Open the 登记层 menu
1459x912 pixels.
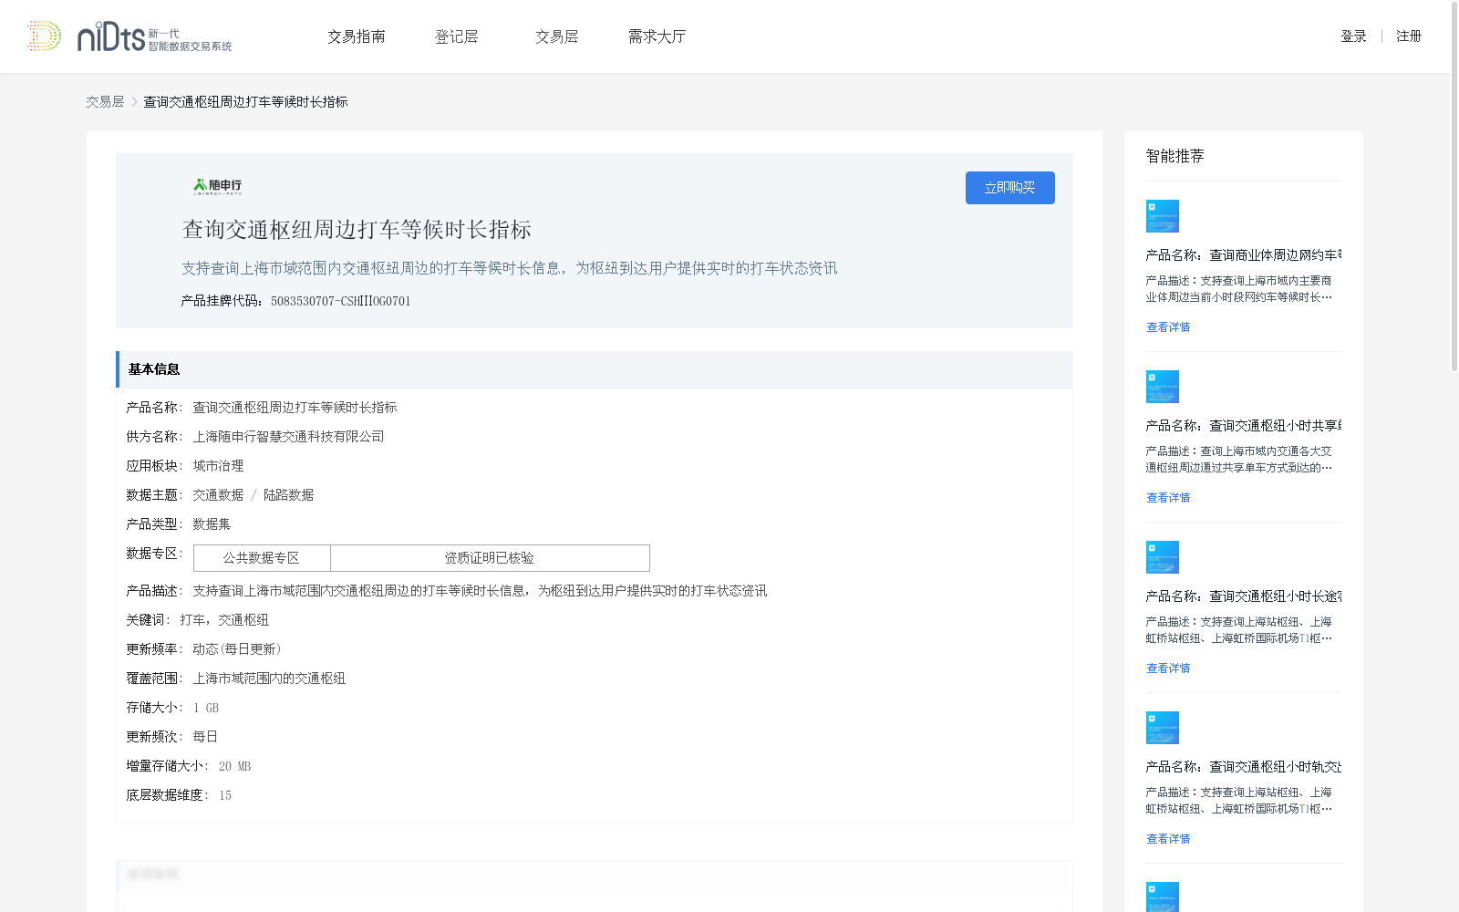click(457, 36)
